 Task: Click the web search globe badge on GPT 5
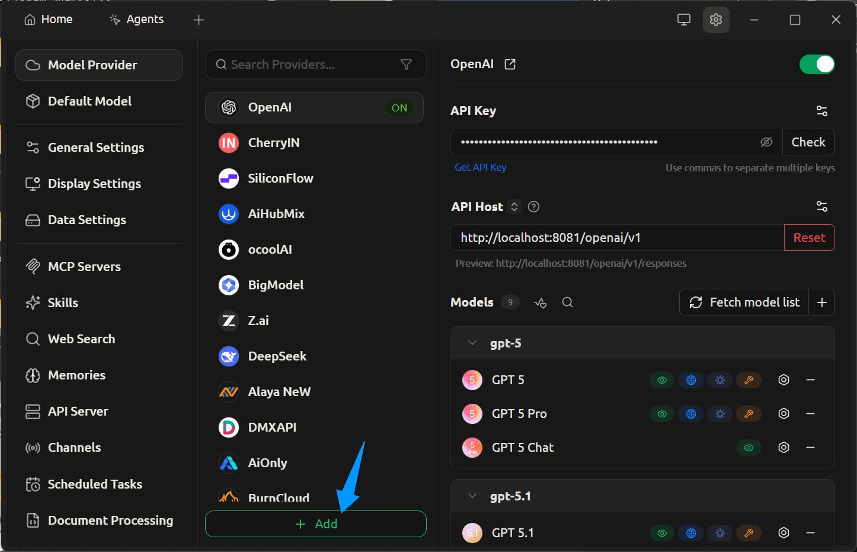point(691,380)
